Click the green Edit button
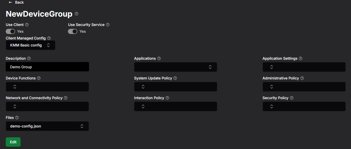 (13, 142)
